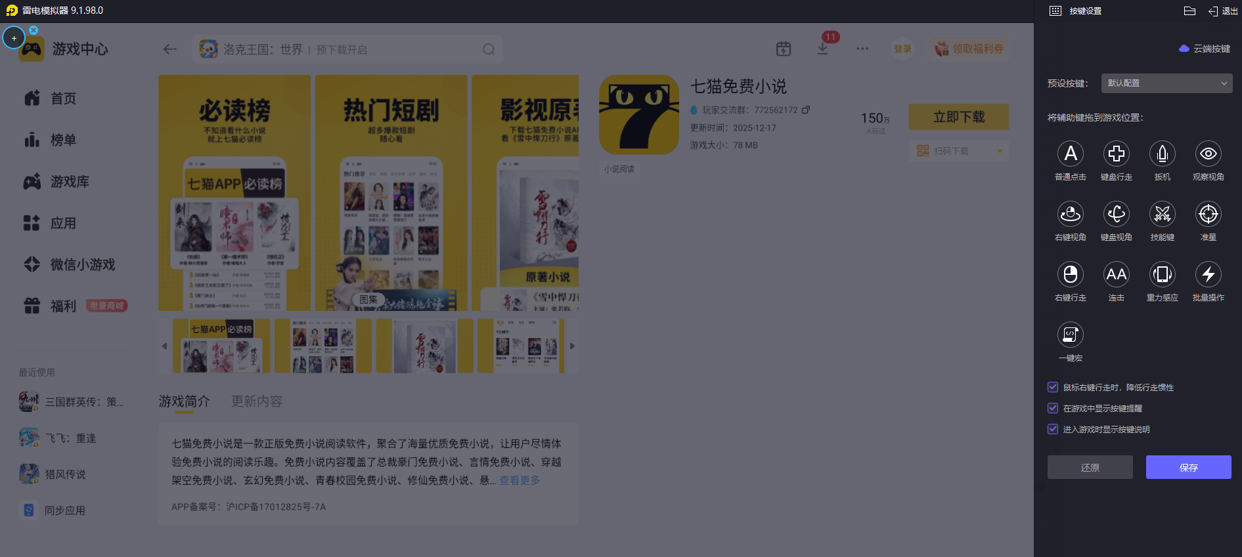Open 游戏库 game library in sidebar

pyautogui.click(x=56, y=182)
